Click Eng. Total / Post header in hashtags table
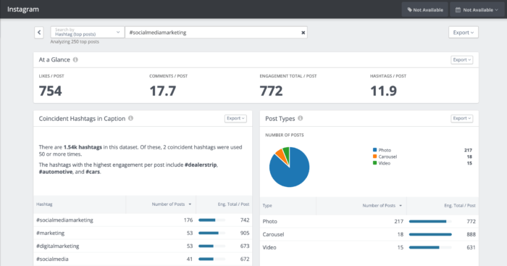Viewport: 507px width, 266px height. click(x=233, y=204)
